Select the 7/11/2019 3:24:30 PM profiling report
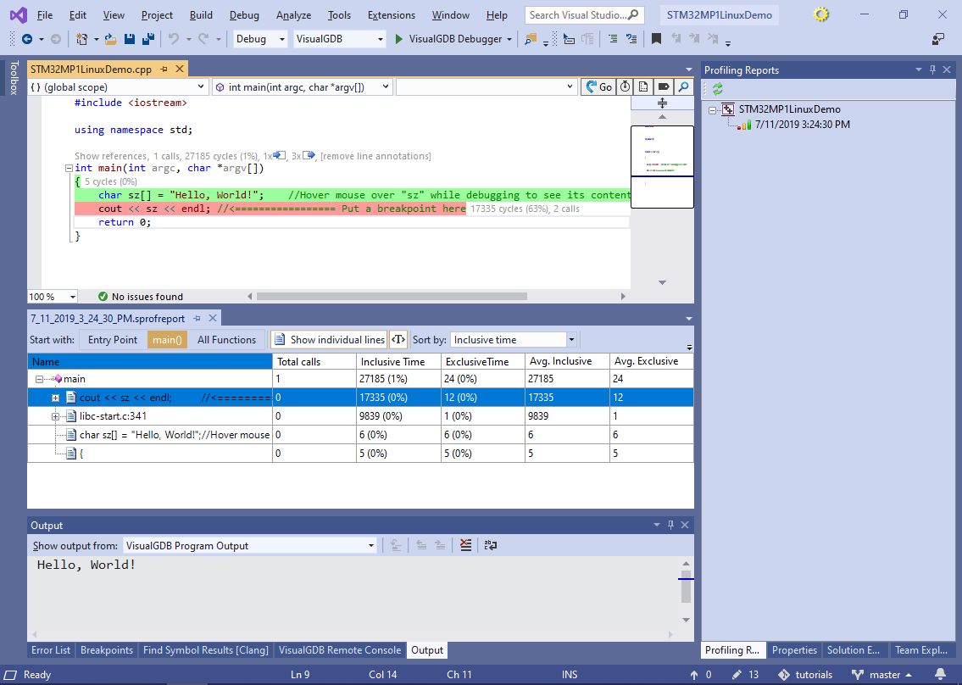This screenshot has width=962, height=685. 802,125
